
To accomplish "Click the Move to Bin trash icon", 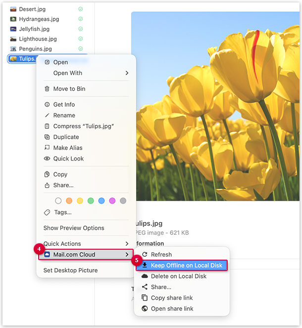I will (x=47, y=89).
